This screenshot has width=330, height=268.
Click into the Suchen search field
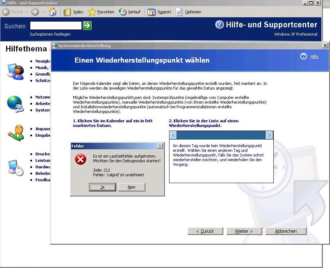click(56, 26)
